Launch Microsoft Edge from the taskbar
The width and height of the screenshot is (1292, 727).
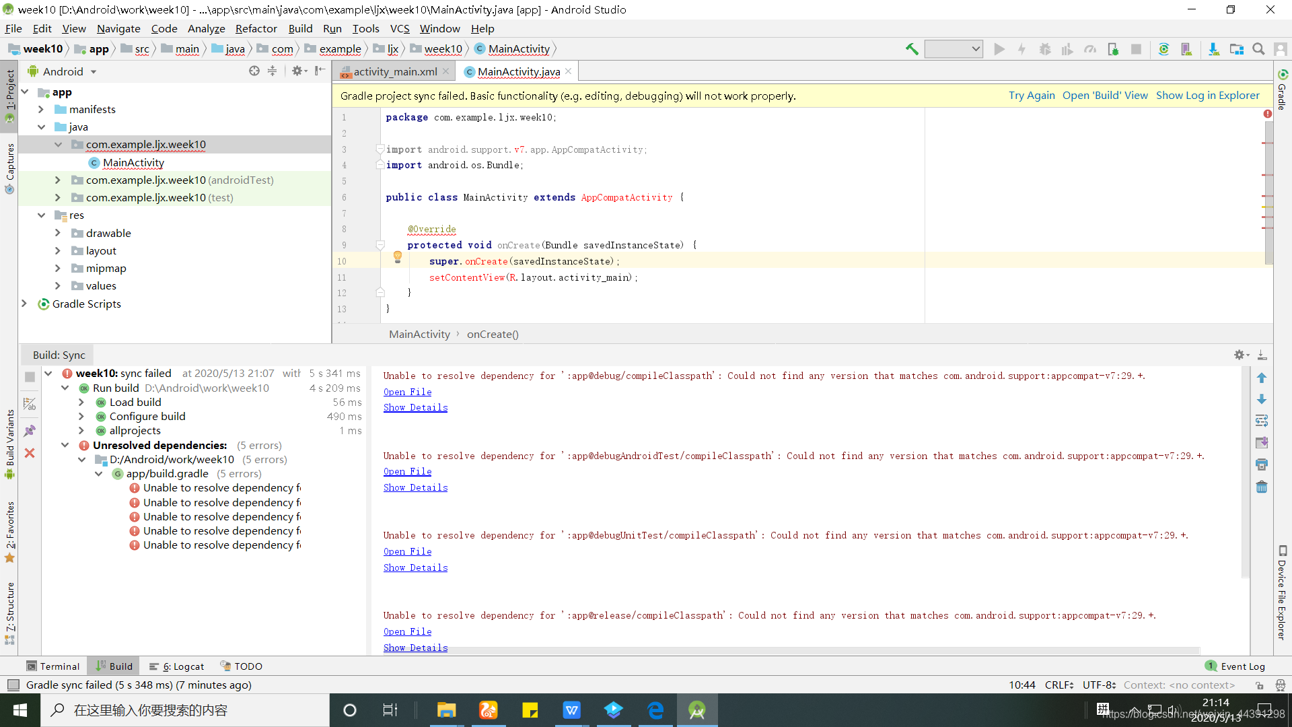pos(655,709)
